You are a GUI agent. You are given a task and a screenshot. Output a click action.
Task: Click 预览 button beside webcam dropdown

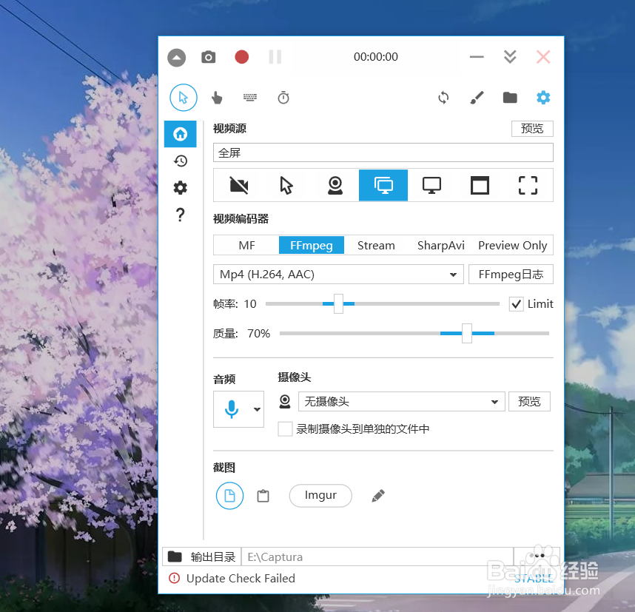click(529, 402)
